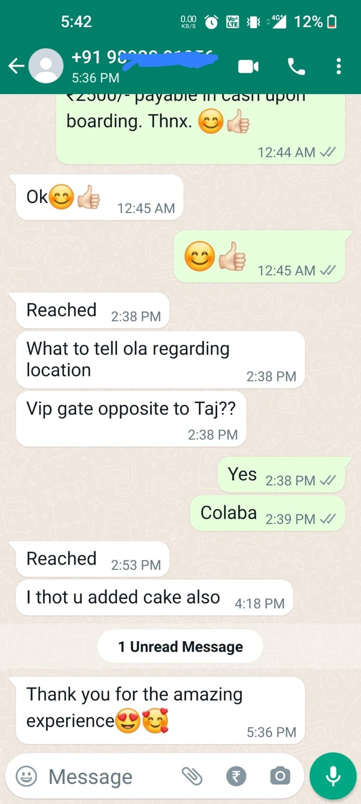Open the three-dot more options menu
The height and width of the screenshot is (804, 361).
pyautogui.click(x=339, y=66)
